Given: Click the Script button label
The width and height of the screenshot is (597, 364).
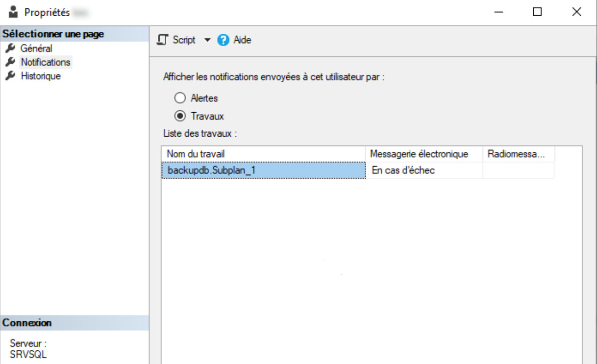Looking at the screenshot, I should pos(184,40).
